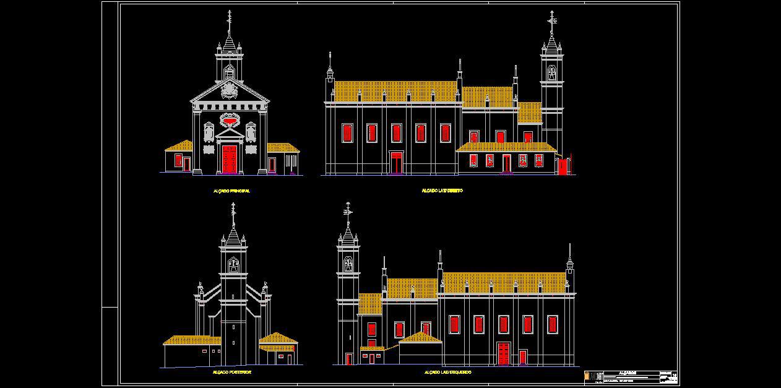Select the 'Alçado Lat. Direito' yellow label
781x388 pixels.
tap(442, 191)
